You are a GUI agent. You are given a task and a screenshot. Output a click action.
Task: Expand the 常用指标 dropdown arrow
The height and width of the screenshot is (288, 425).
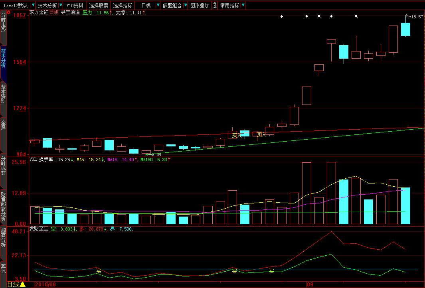pos(243,6)
